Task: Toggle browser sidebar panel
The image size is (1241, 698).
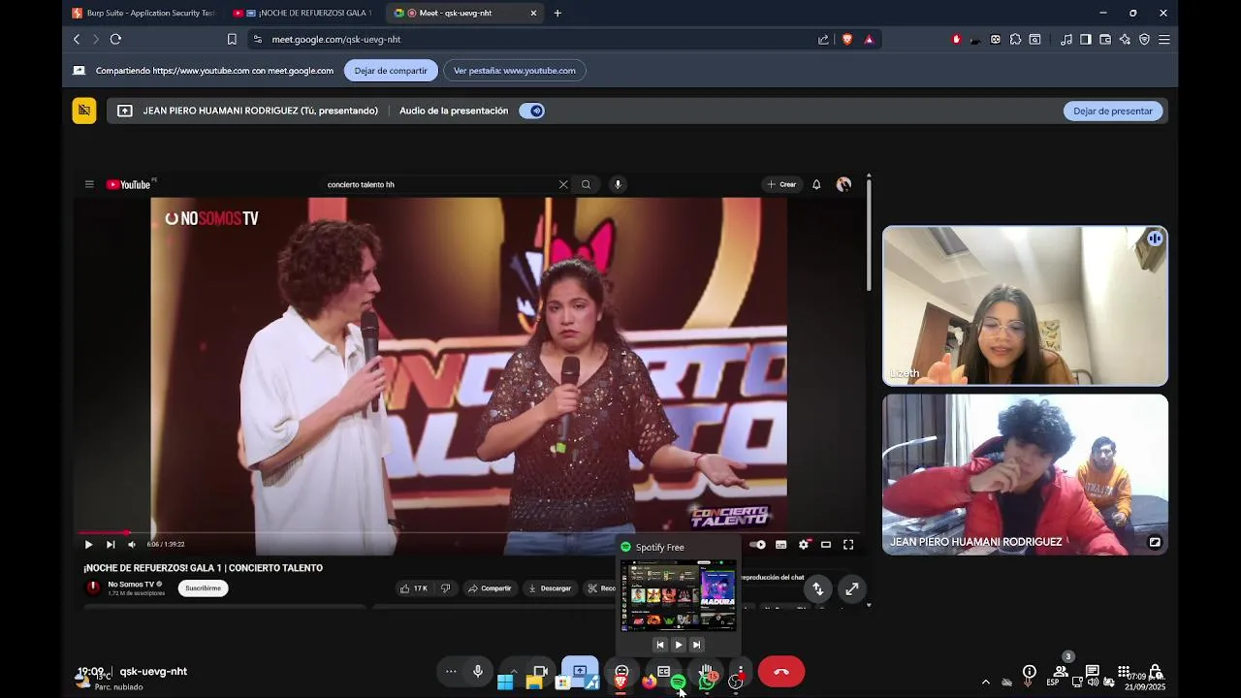Action: [1086, 39]
